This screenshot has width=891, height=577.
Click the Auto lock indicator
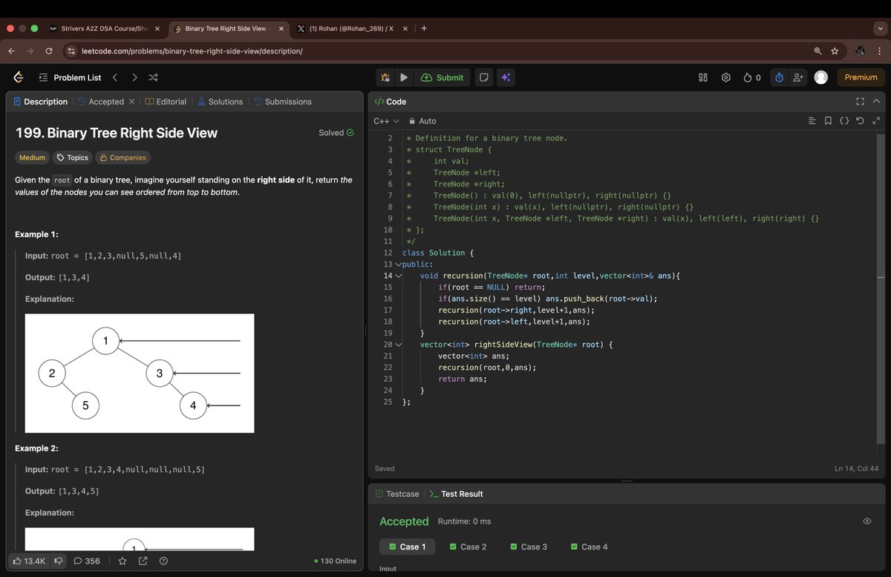pyautogui.click(x=422, y=120)
